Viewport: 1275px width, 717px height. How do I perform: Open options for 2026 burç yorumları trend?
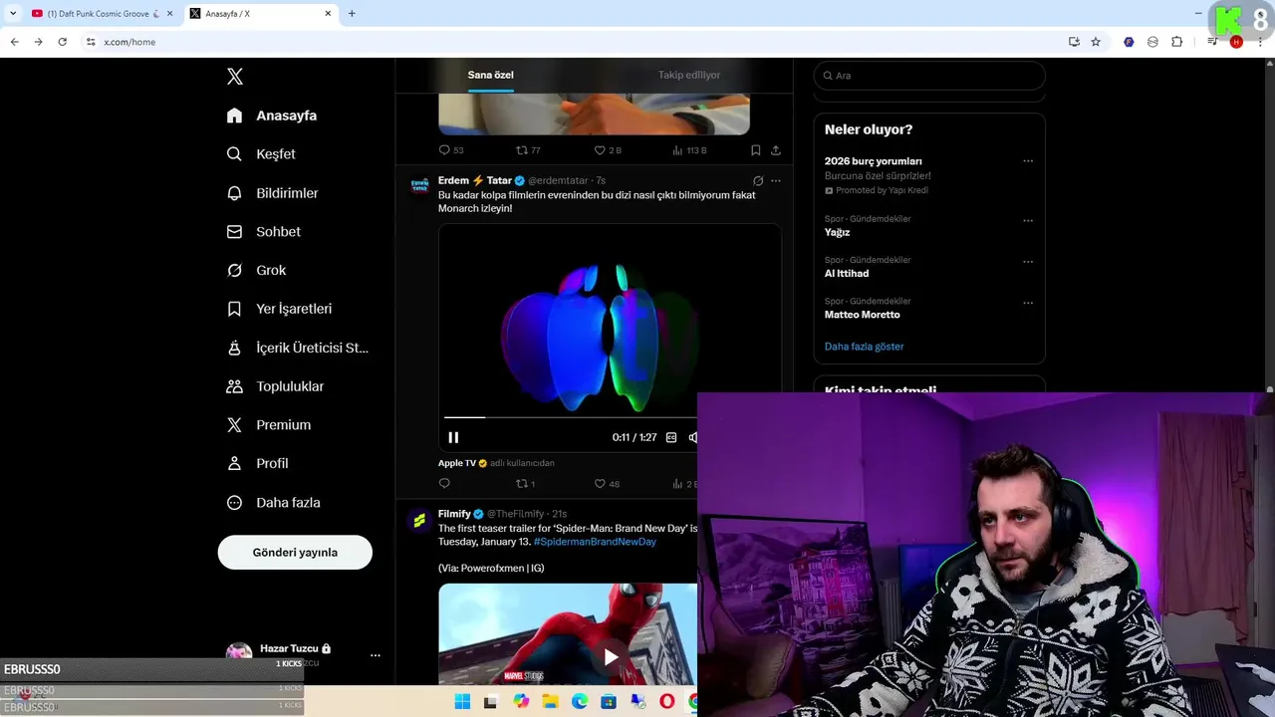[x=1028, y=161]
